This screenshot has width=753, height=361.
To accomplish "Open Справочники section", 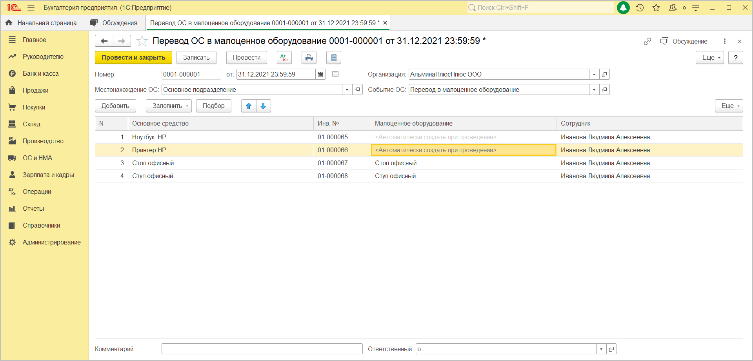I will [x=42, y=225].
